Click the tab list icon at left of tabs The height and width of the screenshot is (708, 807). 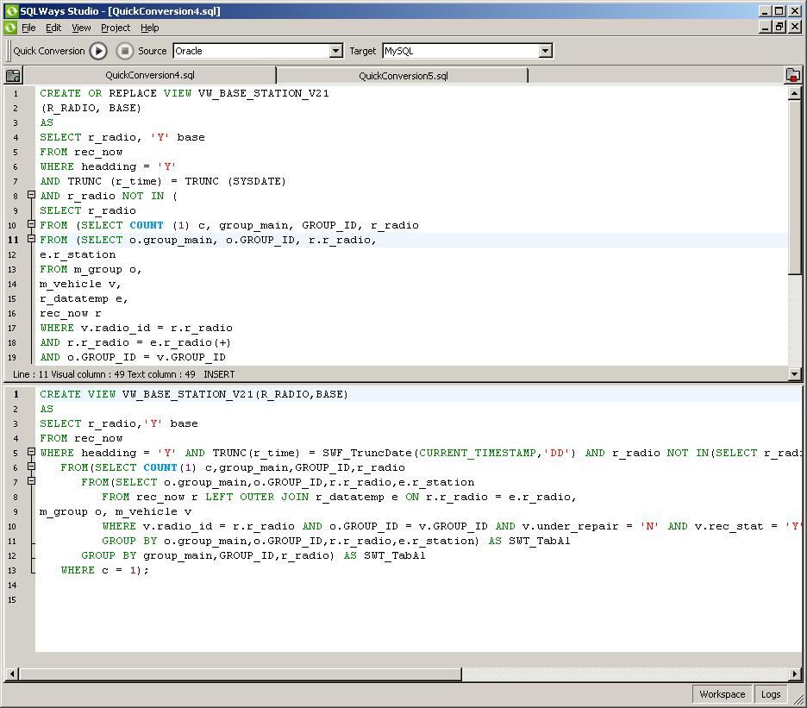click(13, 76)
